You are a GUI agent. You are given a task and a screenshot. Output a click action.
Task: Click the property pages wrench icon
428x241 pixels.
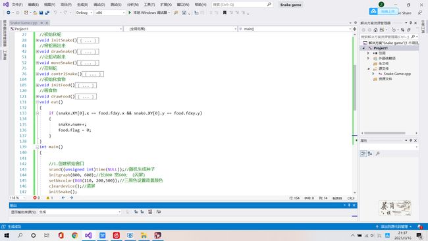(x=378, y=153)
